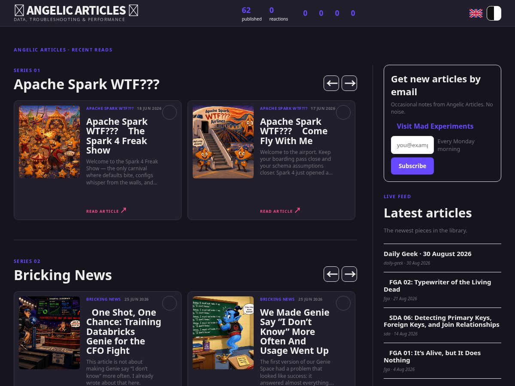Click the 0 reactions counter
The image size is (515, 386).
pos(279,13)
